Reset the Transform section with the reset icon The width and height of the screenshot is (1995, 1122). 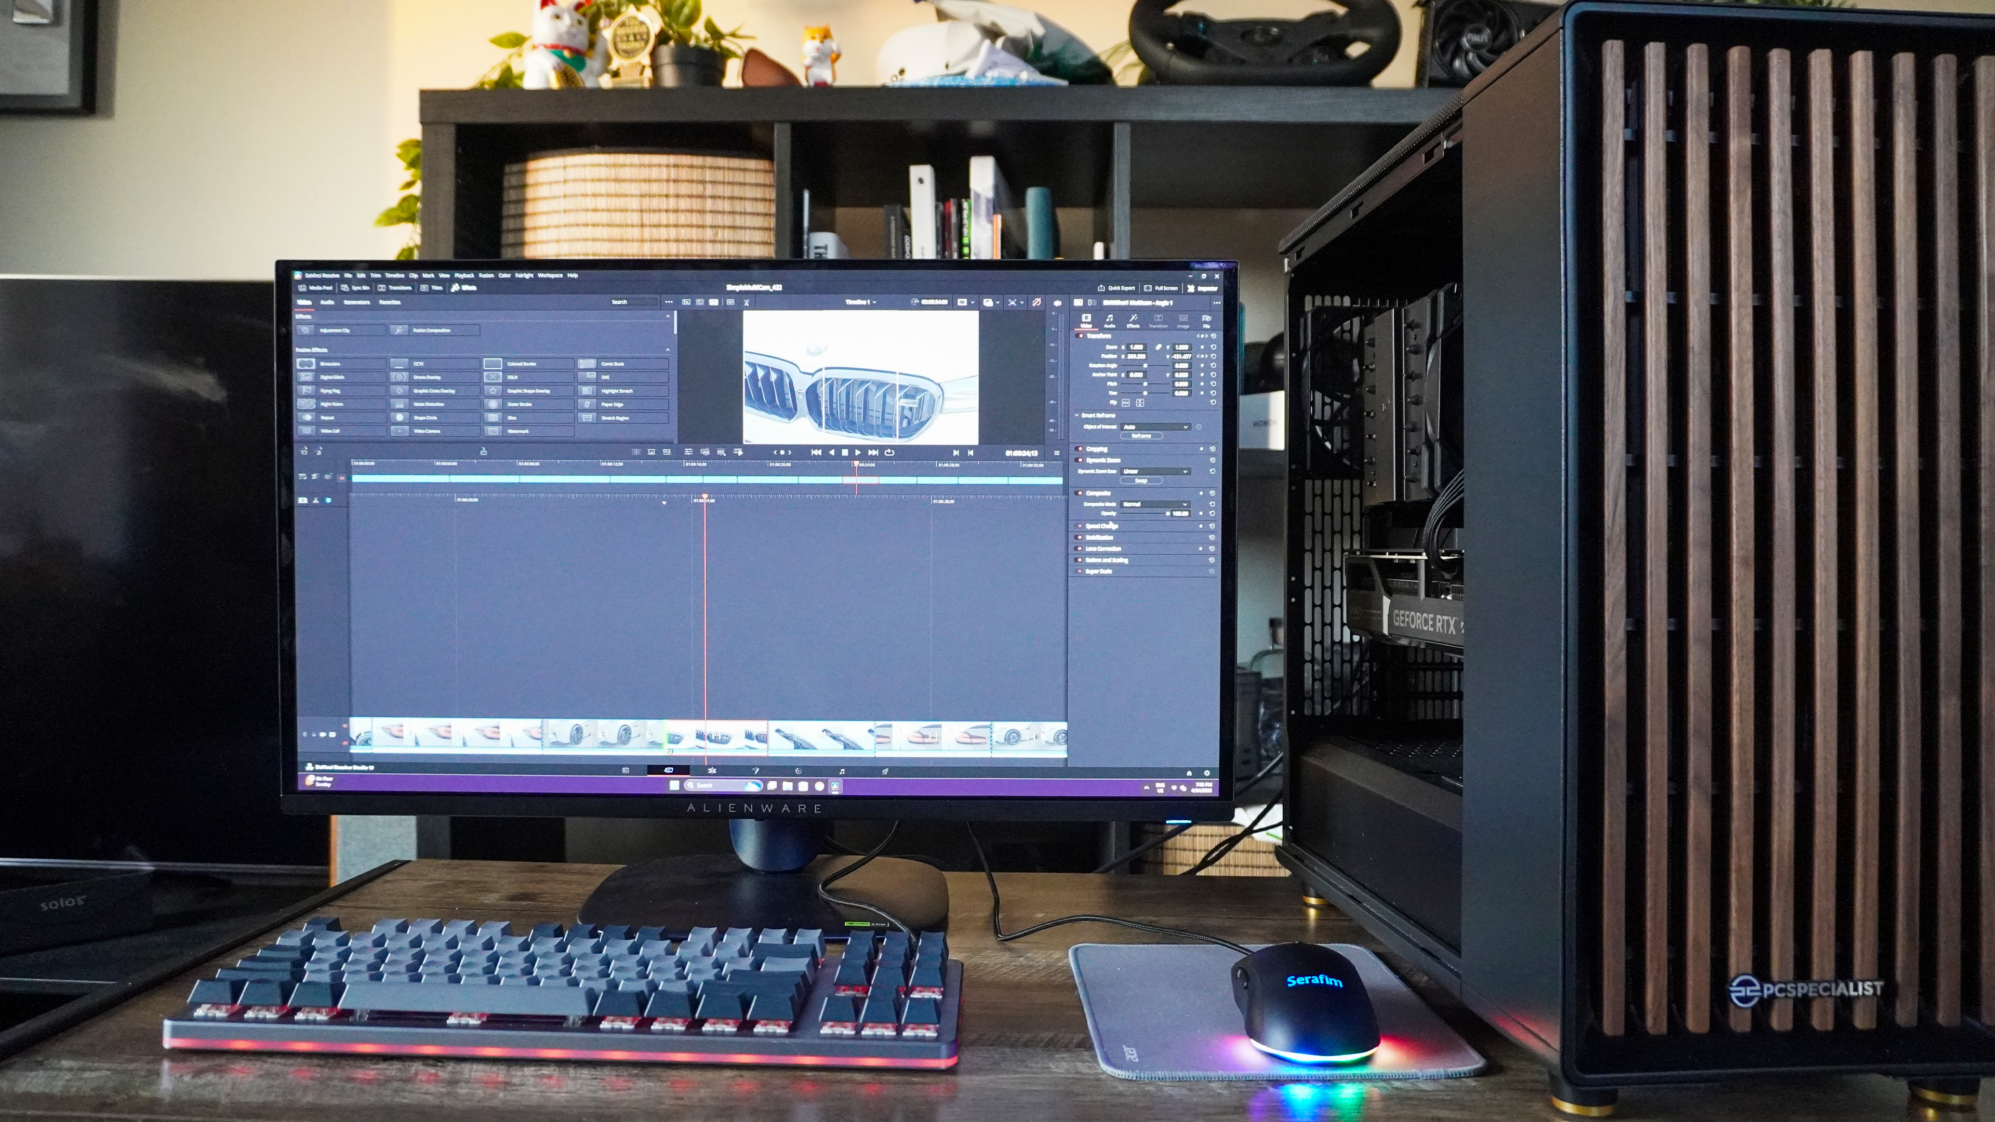tap(1213, 336)
